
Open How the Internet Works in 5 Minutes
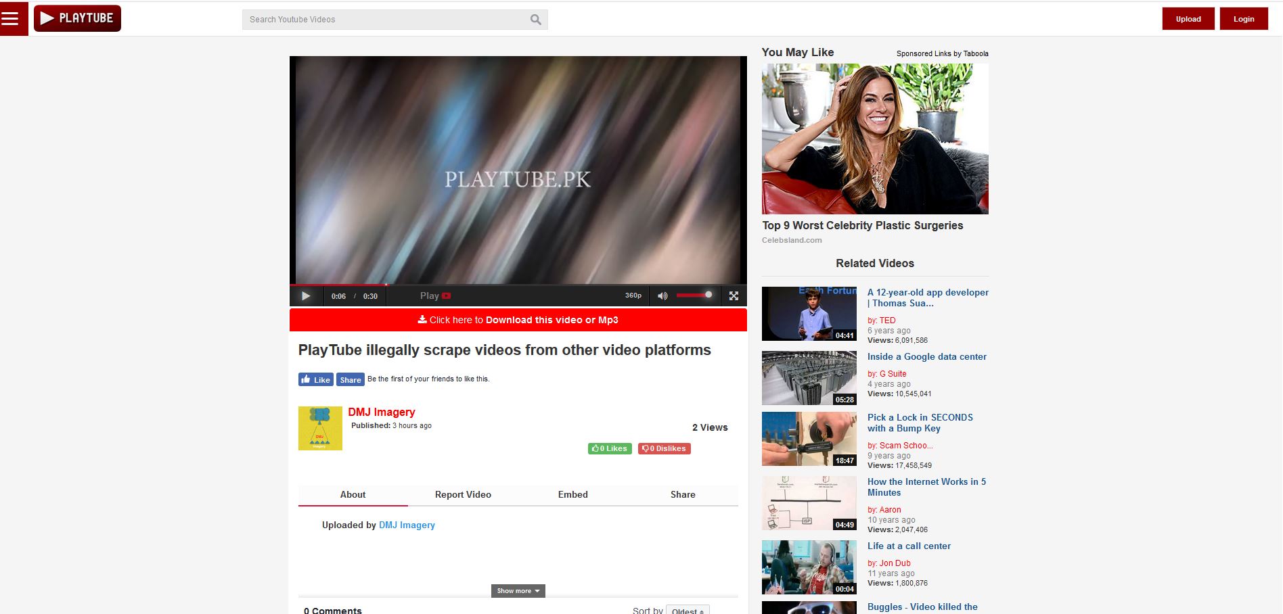point(927,487)
